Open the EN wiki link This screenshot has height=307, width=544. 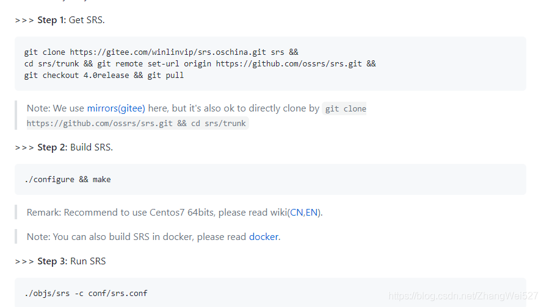click(x=311, y=213)
